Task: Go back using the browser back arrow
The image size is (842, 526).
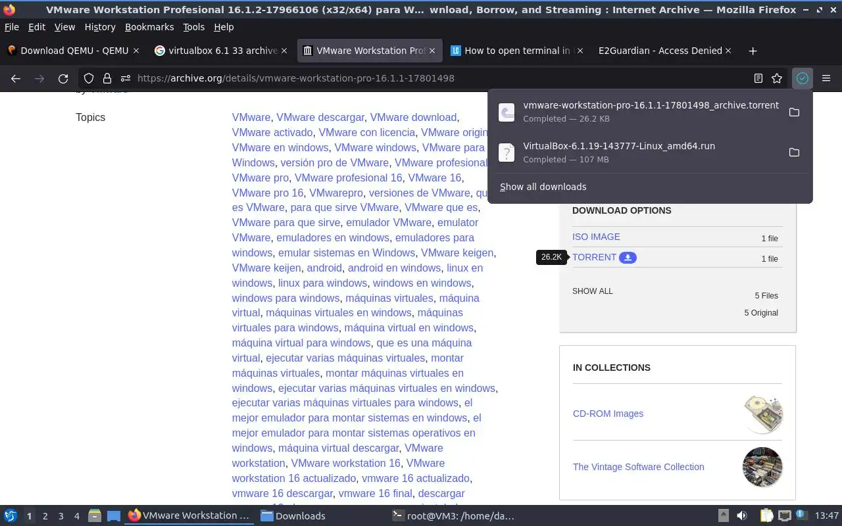Action: click(x=16, y=78)
